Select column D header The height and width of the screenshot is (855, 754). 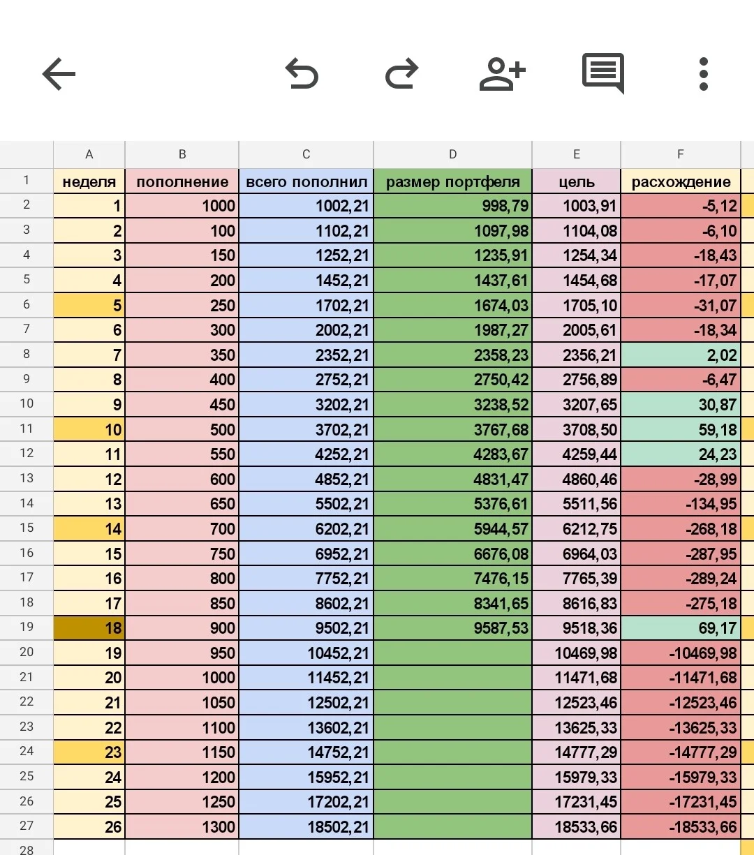tap(452, 155)
